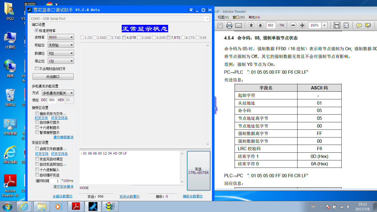Uncheck the 标准波特率 checkbox

coord(37,31)
